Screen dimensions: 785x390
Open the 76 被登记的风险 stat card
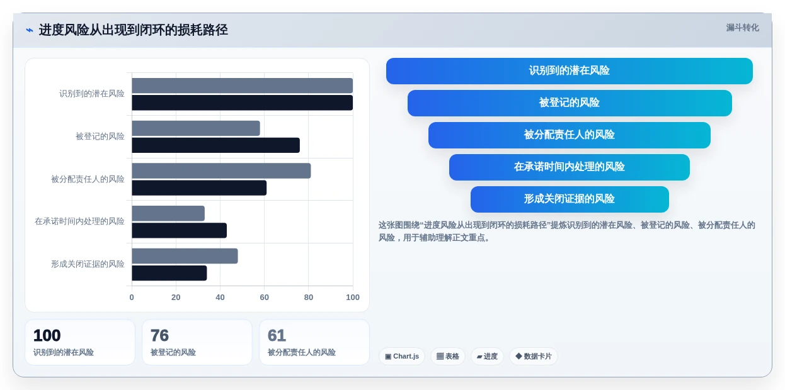point(197,342)
